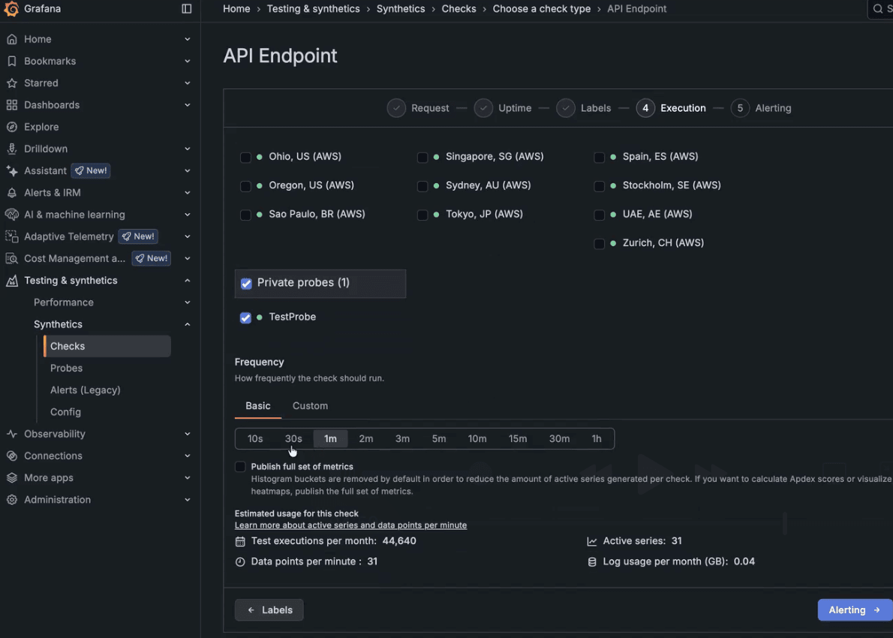Select the 5m frequency option
Viewport: 893px width, 638px height.
click(438, 438)
